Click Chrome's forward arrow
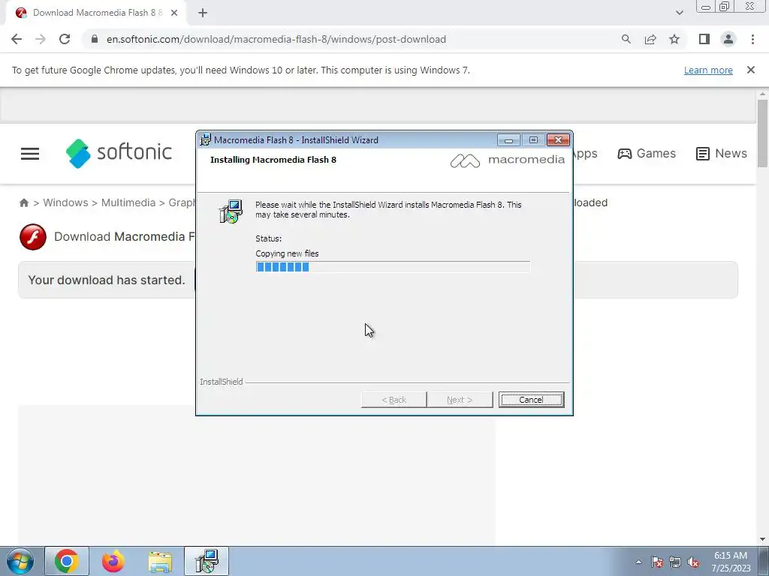The width and height of the screenshot is (769, 576). pos(41,39)
